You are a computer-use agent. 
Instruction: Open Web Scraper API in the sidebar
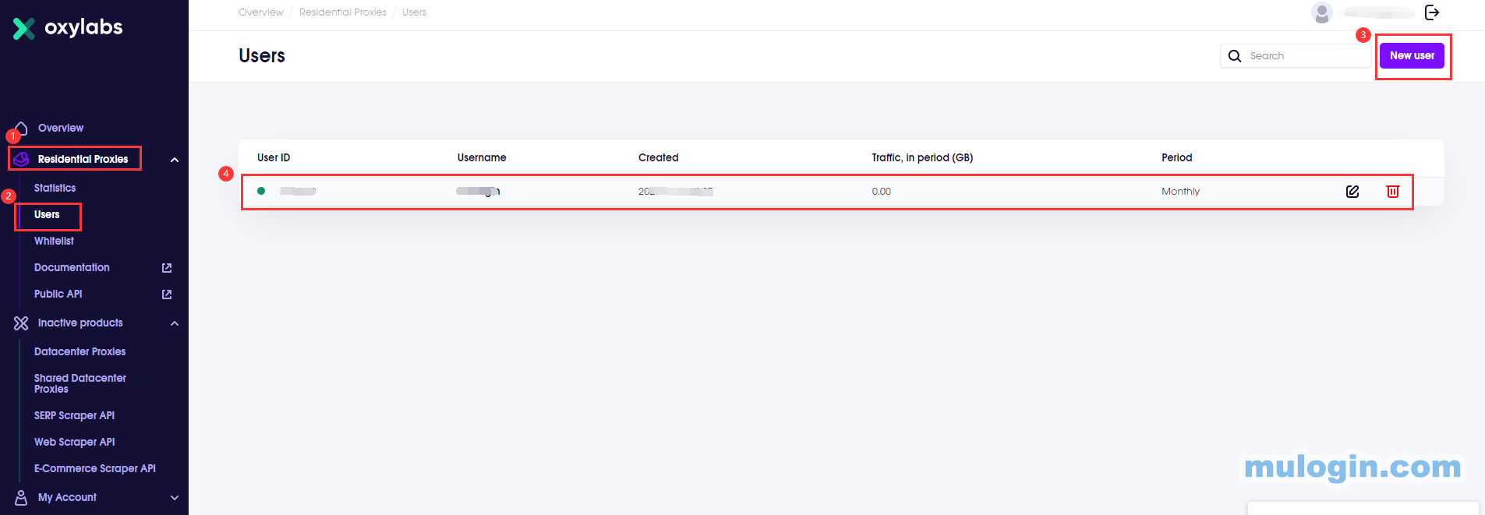click(x=74, y=442)
